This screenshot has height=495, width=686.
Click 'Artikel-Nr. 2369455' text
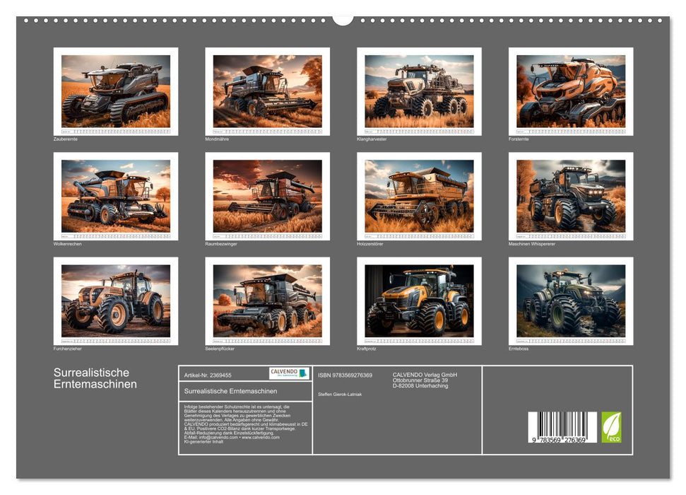click(208, 375)
